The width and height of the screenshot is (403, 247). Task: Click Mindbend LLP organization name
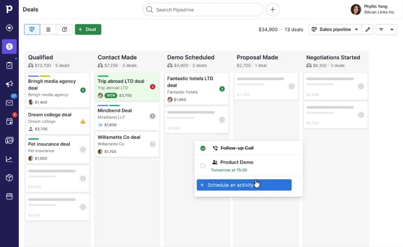point(111,117)
